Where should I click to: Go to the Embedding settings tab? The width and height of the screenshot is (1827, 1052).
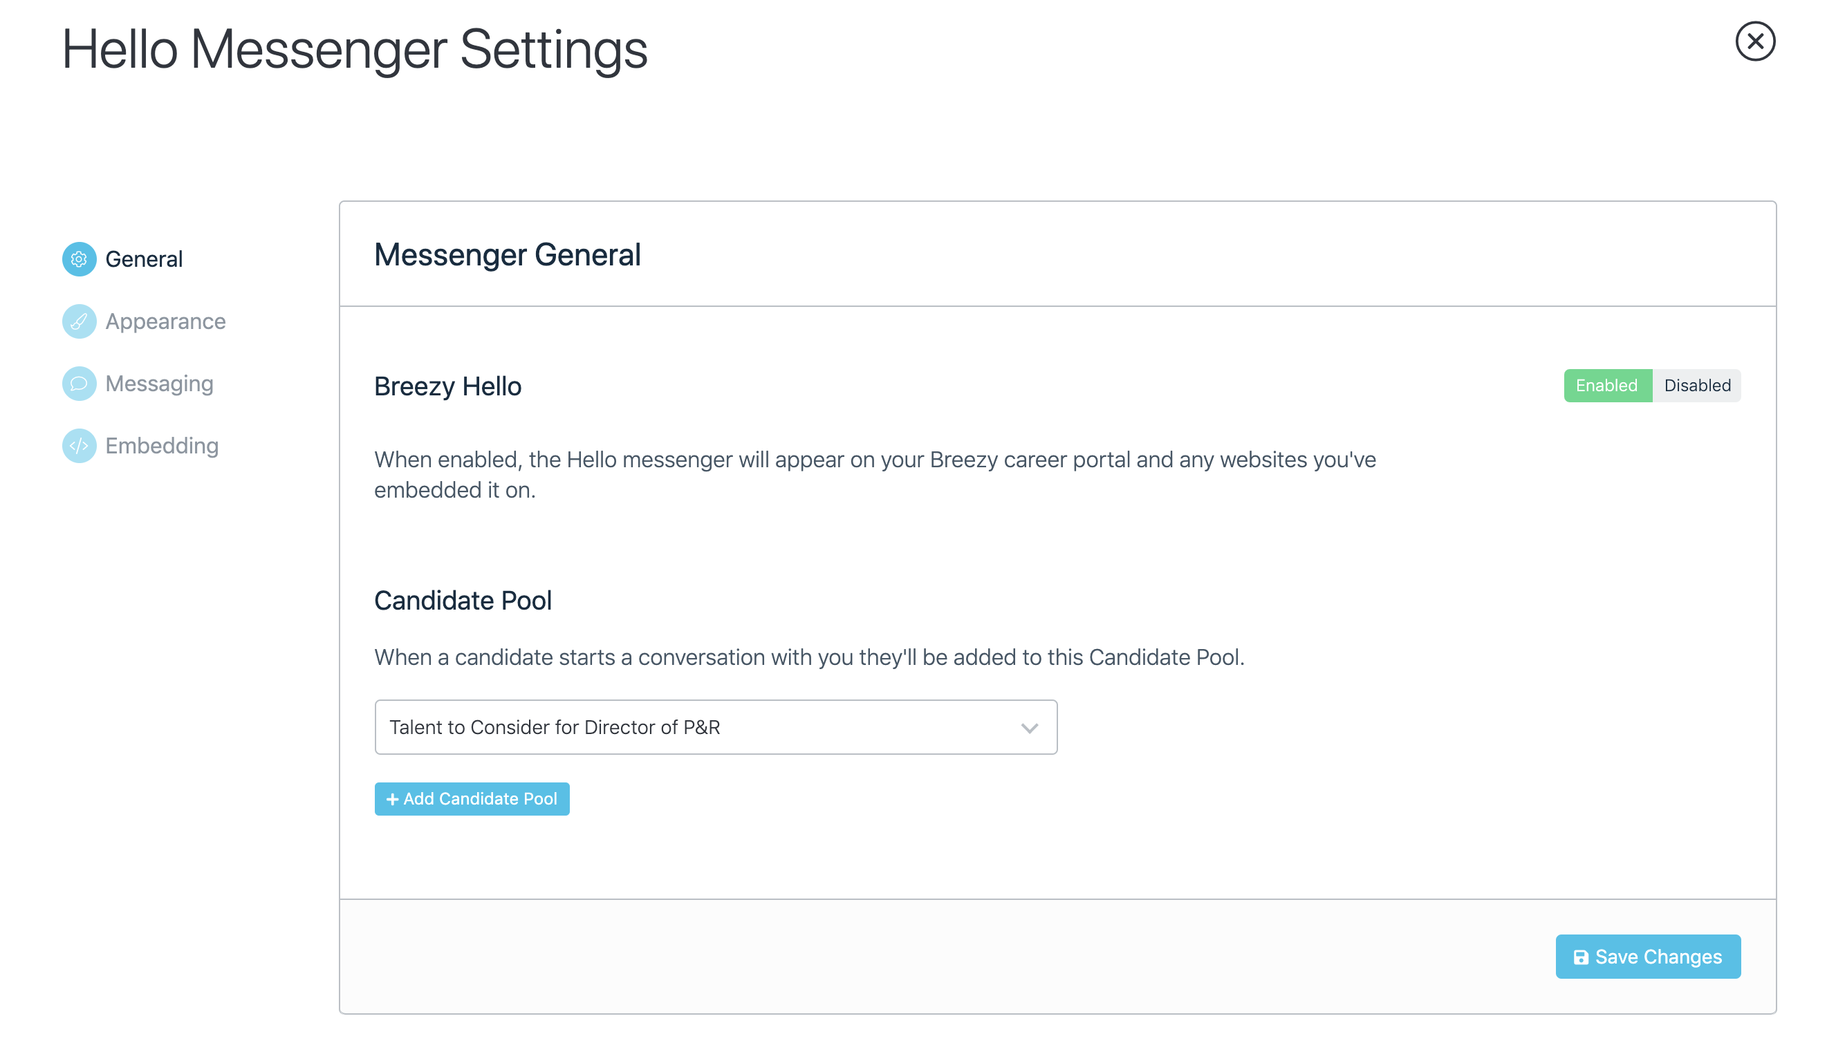162,445
